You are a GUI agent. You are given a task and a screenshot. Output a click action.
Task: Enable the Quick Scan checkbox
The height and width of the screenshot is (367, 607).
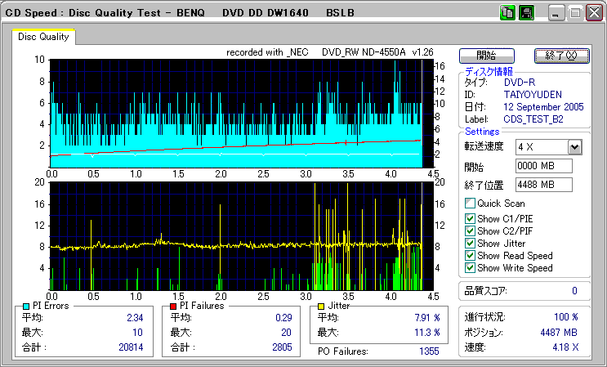point(470,204)
